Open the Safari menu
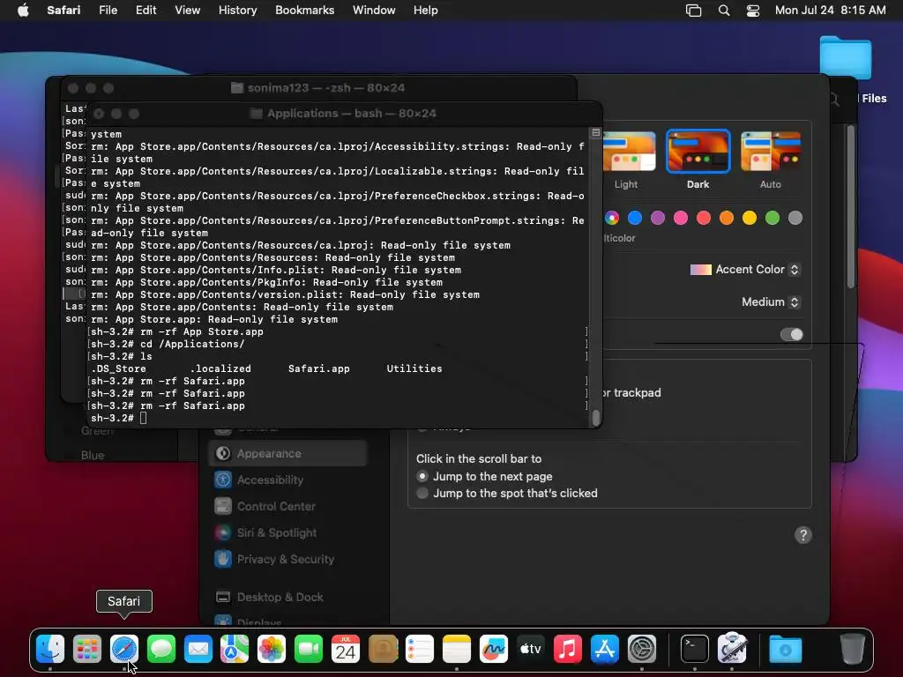 click(x=63, y=11)
